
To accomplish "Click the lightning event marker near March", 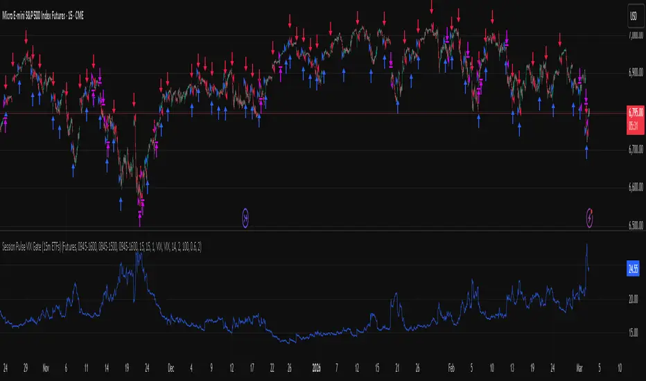I will [x=590, y=218].
